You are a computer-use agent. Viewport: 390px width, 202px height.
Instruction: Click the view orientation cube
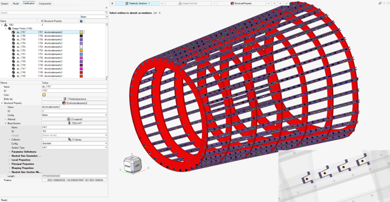tap(132, 165)
